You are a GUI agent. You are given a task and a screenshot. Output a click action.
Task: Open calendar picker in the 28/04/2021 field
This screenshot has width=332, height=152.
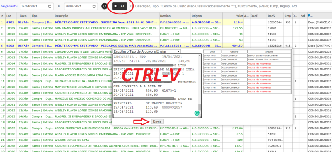(x=94, y=6)
